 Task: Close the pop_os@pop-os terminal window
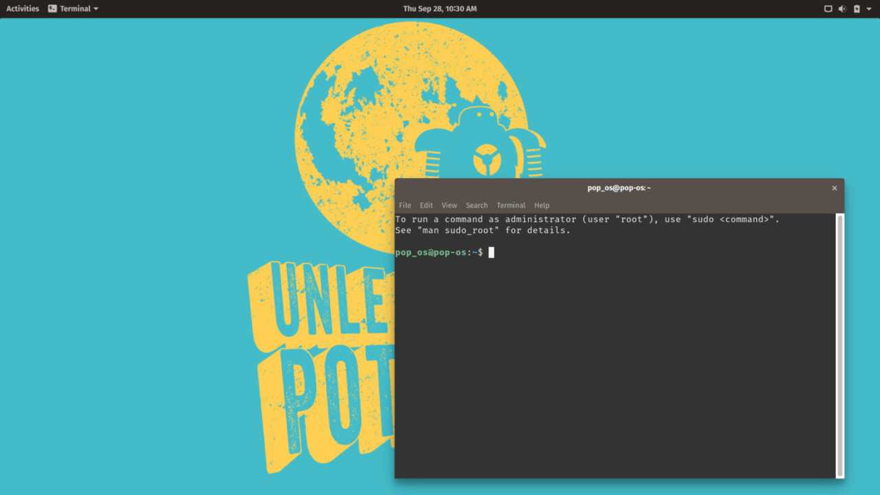coord(835,188)
